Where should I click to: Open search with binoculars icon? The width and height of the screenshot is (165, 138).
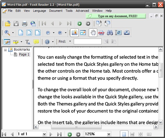coord(110,33)
